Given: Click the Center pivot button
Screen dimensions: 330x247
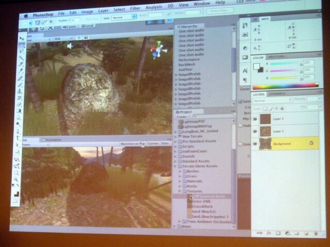Looking at the screenshot, I should click(70, 27).
